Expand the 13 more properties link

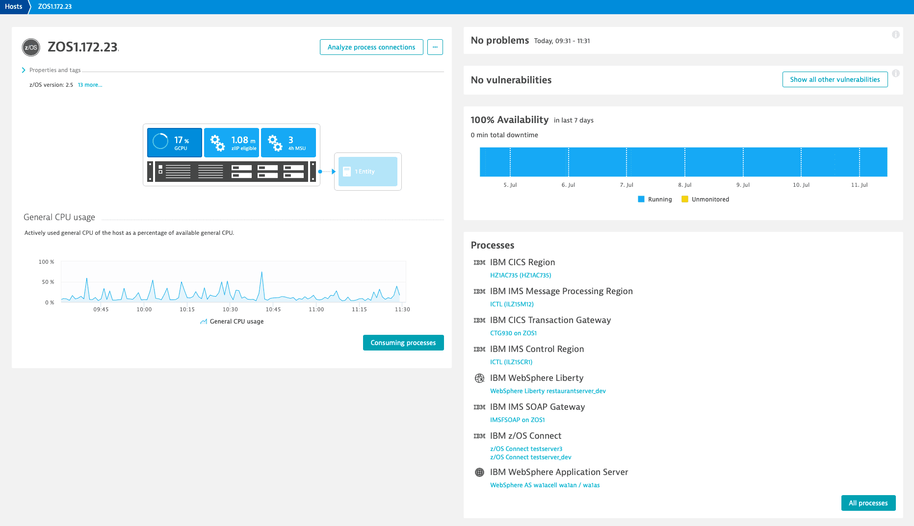90,85
